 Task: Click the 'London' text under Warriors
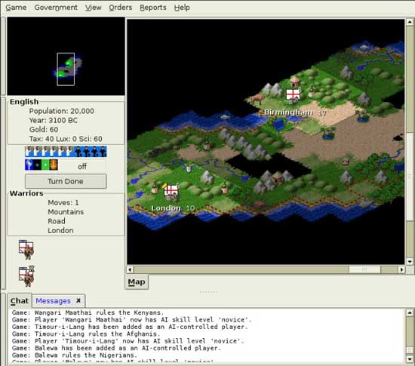(x=60, y=230)
